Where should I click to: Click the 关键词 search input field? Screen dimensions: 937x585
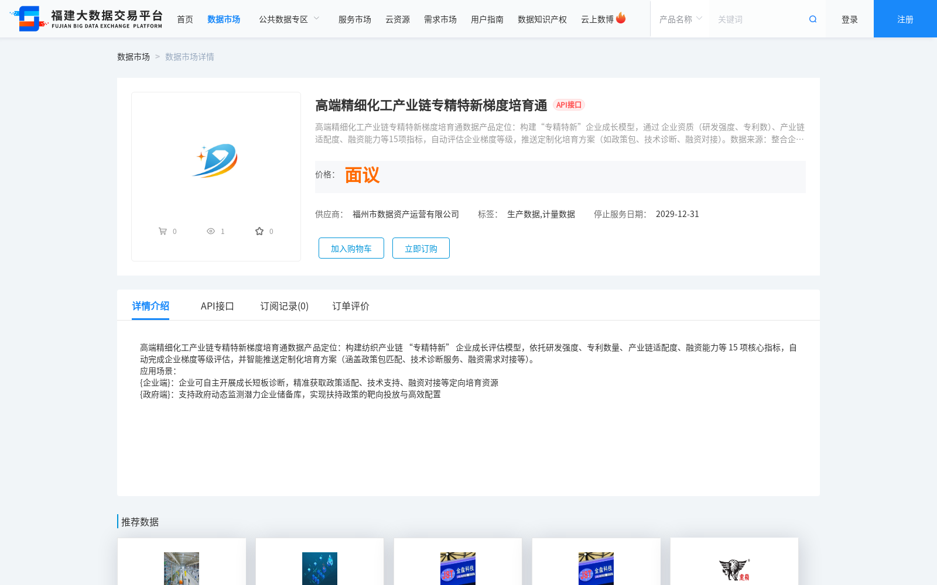[758, 19]
